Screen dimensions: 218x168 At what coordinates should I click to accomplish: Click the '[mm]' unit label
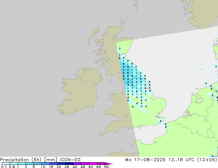click(x=51, y=160)
